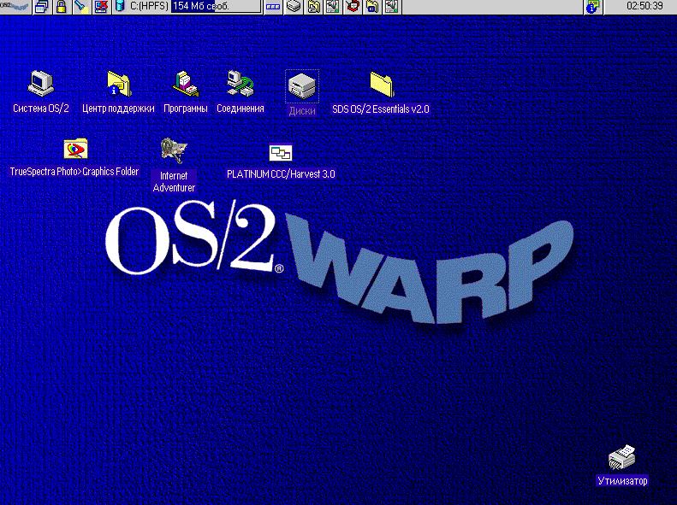Open TrueSpectra Photo>Graphics Folder

coord(74,150)
